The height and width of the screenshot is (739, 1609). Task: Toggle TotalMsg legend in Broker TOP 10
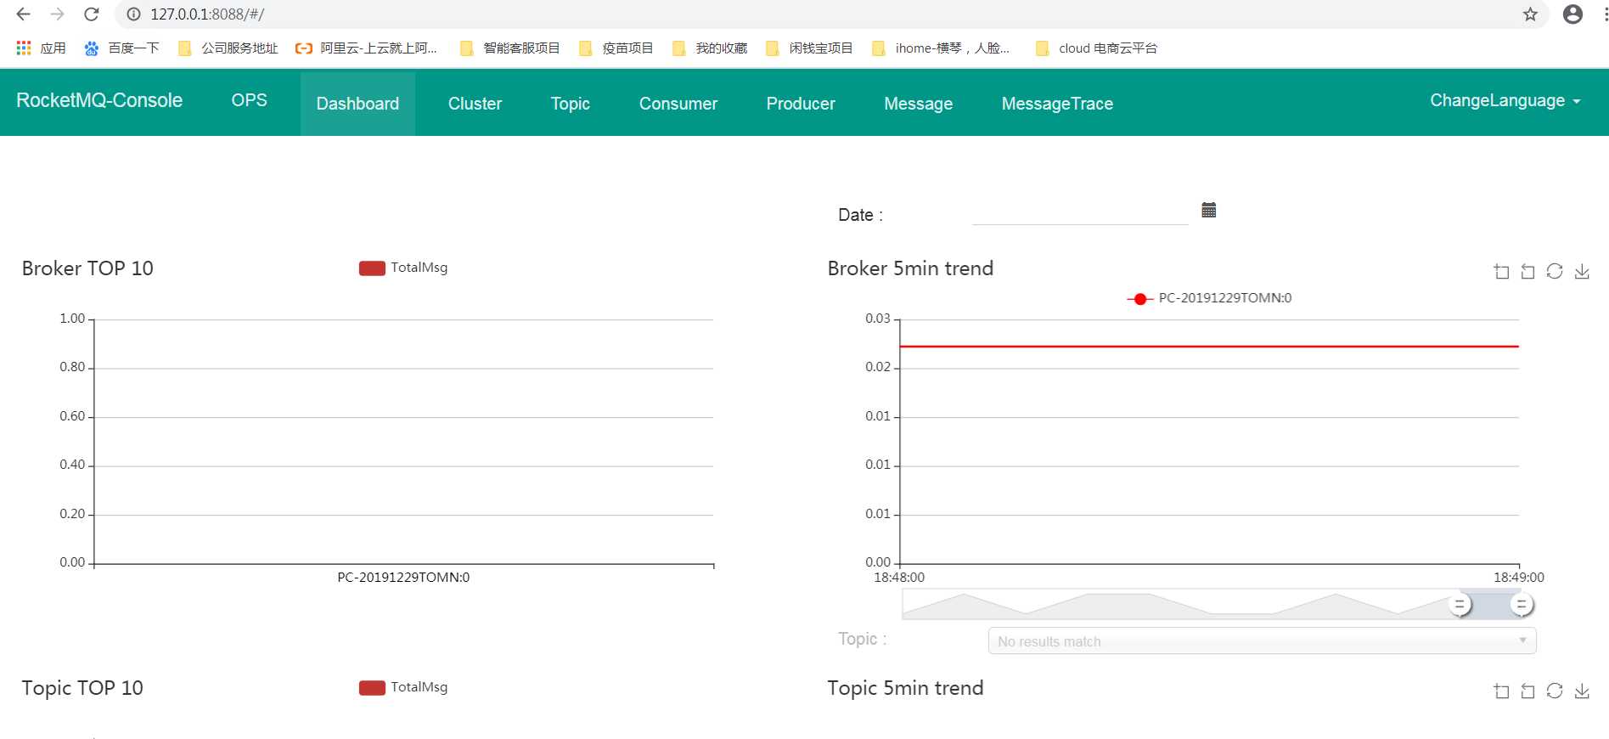click(403, 268)
